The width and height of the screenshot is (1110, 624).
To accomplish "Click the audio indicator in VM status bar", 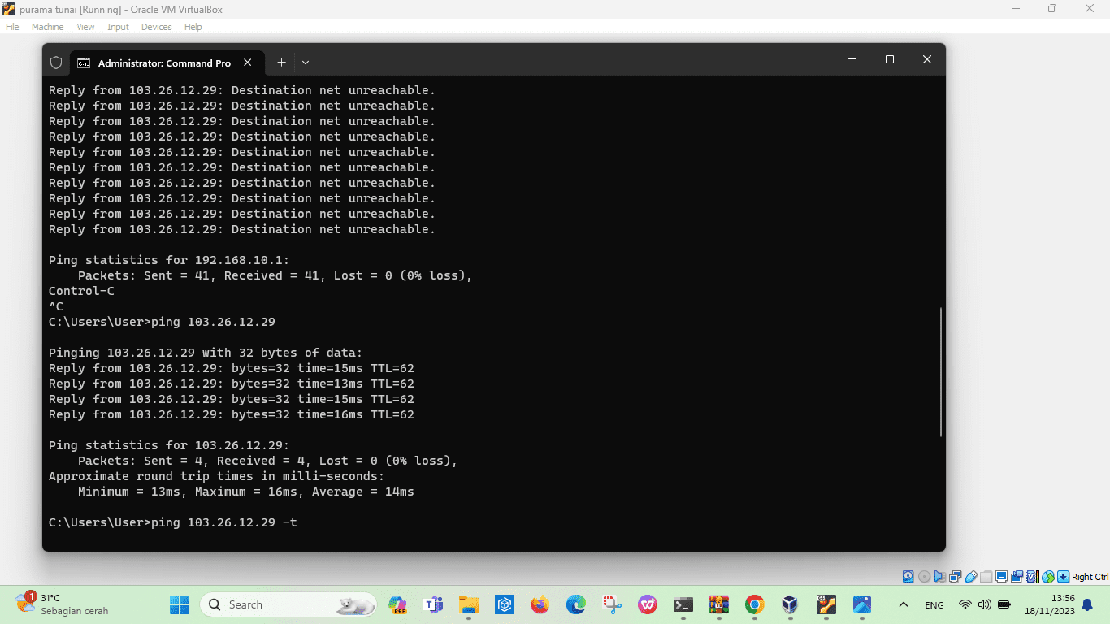I will tap(939, 577).
